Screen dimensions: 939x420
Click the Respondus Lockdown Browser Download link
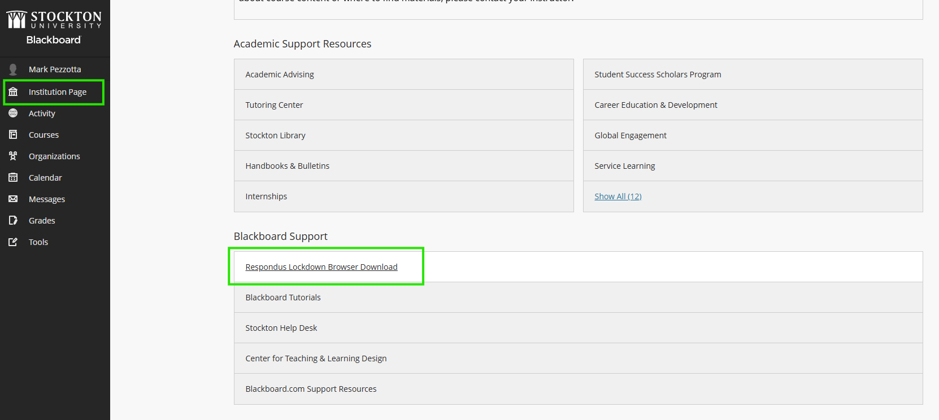coord(321,267)
